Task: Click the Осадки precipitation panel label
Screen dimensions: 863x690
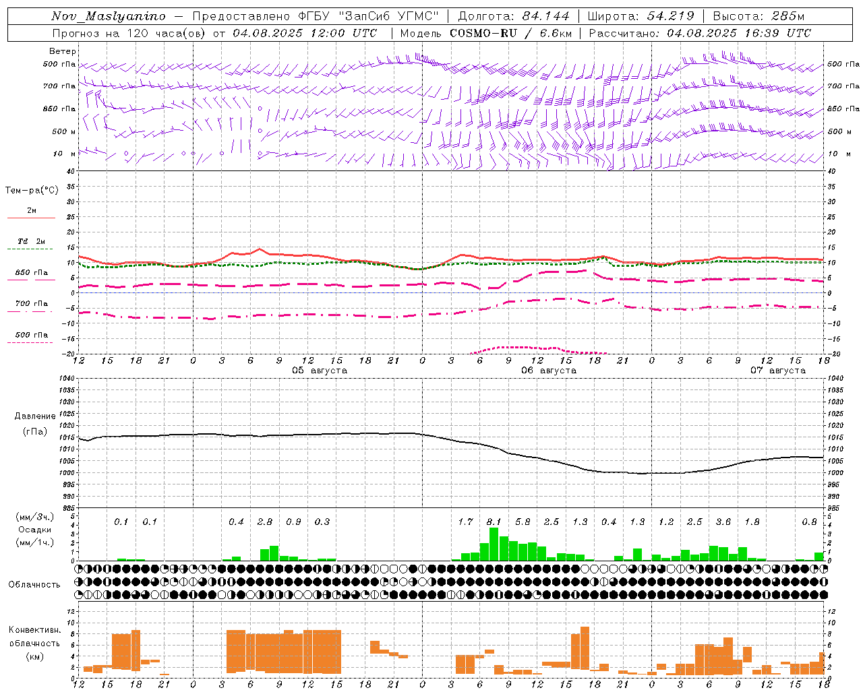Action: tap(35, 530)
